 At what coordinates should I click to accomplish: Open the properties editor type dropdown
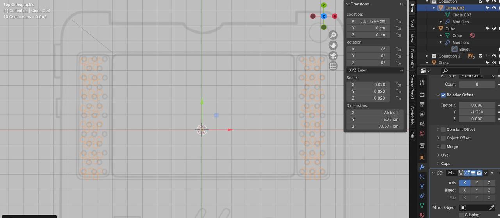click(x=425, y=71)
